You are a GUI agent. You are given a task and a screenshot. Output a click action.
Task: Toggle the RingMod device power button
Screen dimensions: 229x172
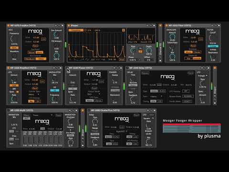(x=9, y=68)
